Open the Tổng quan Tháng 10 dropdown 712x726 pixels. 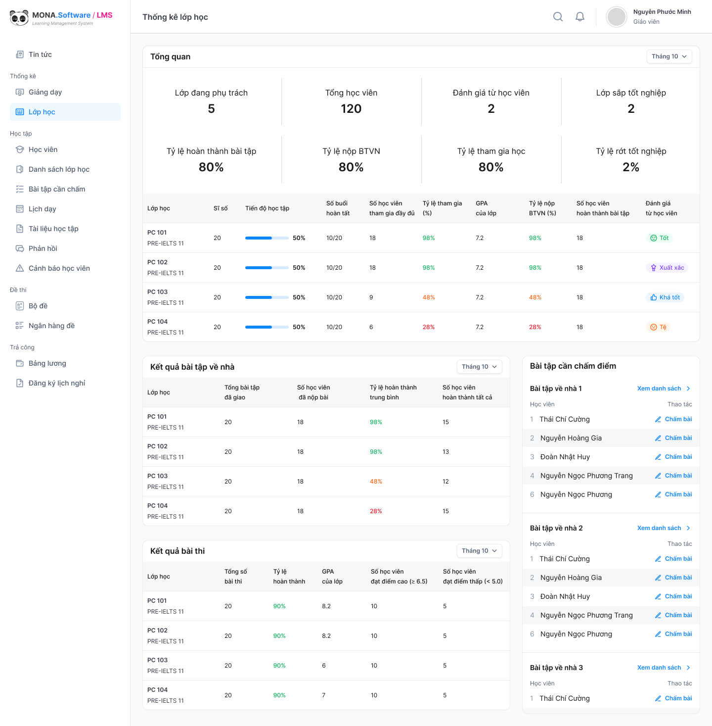pyautogui.click(x=669, y=56)
